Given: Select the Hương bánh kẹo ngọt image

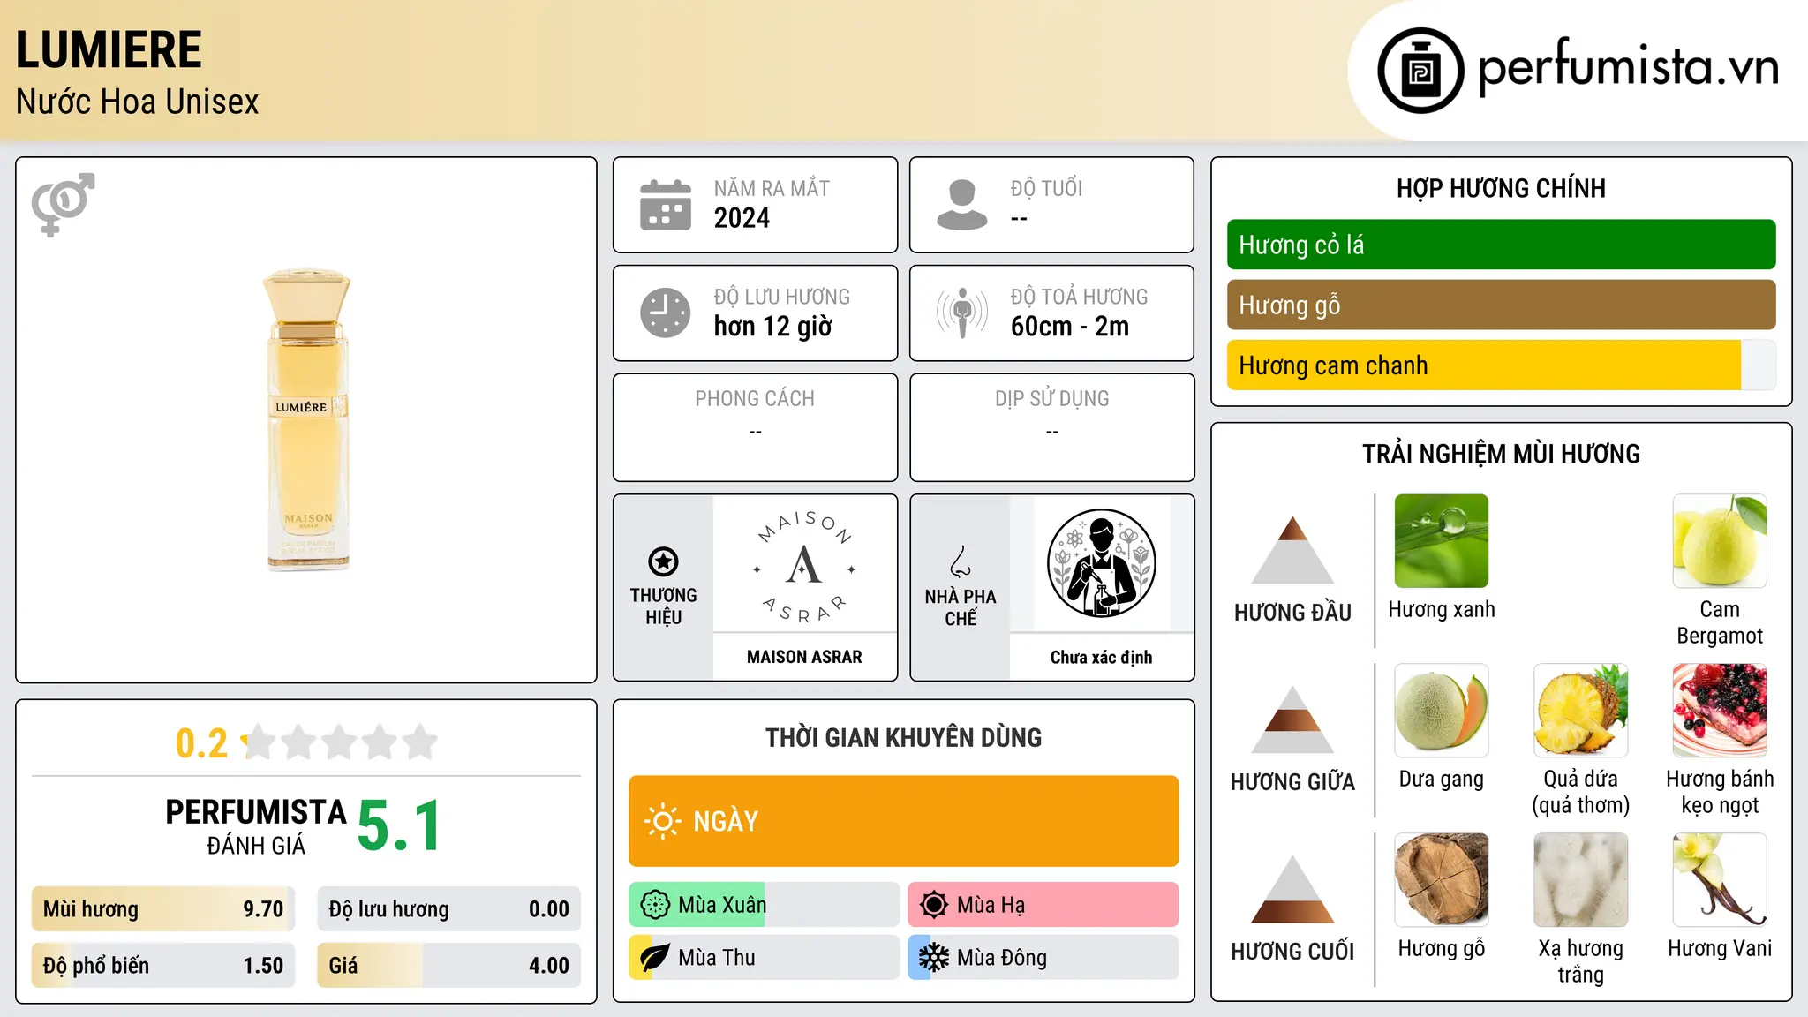Looking at the screenshot, I should coord(1720,711).
